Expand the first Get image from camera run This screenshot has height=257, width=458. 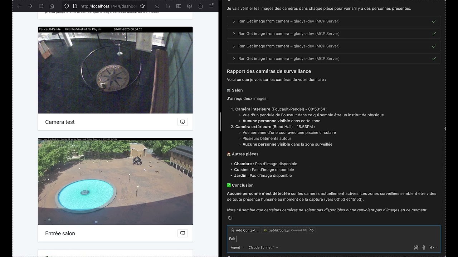[334, 21]
